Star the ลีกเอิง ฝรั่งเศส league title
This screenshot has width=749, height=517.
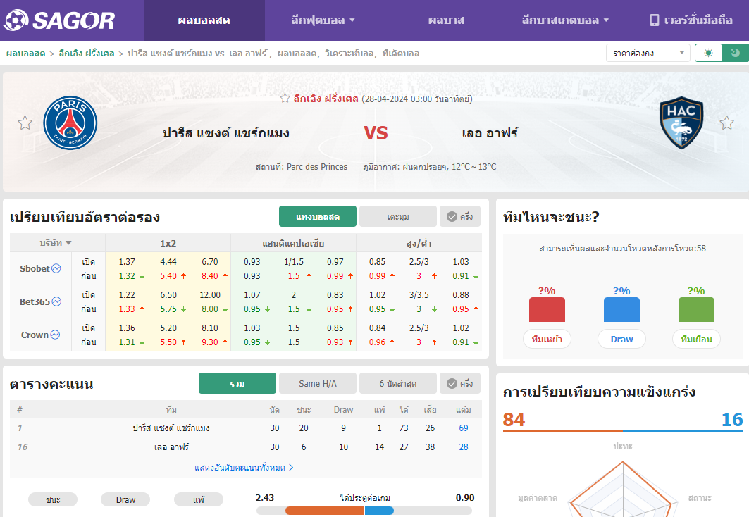[x=285, y=99]
